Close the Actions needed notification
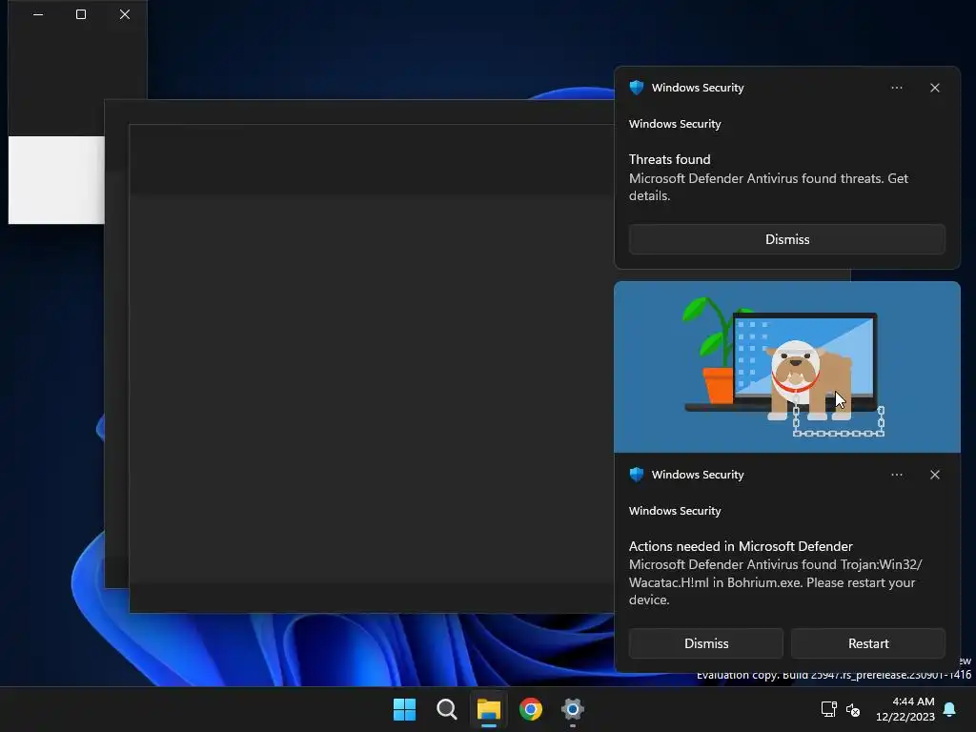976x732 pixels. click(934, 475)
